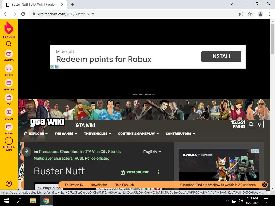The image size is (275, 206).
Task: Expand Content & Gameplay menu
Action: pos(139,134)
